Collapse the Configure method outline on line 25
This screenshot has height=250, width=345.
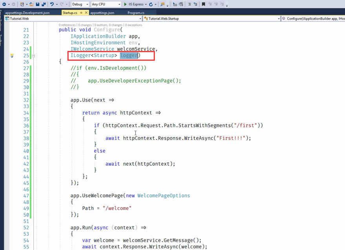tap(33, 56)
